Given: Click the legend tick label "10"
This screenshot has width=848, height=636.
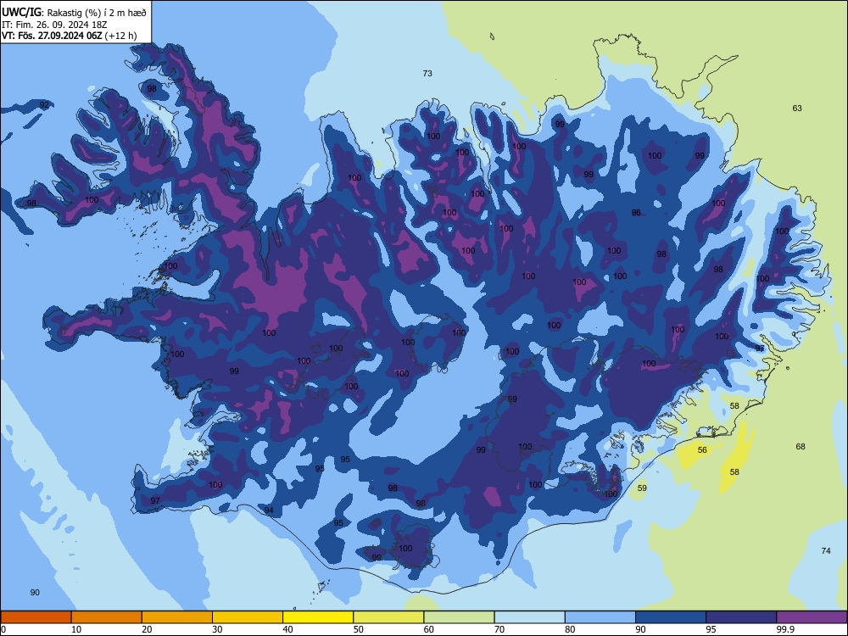Looking at the screenshot, I should click(x=76, y=629).
